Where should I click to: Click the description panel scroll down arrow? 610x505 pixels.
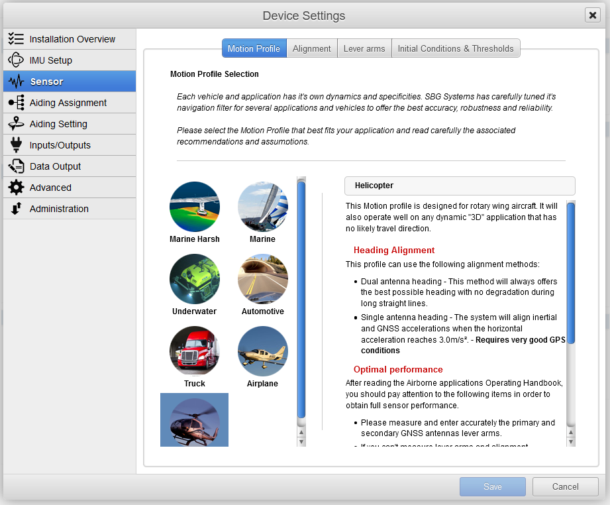(571, 442)
